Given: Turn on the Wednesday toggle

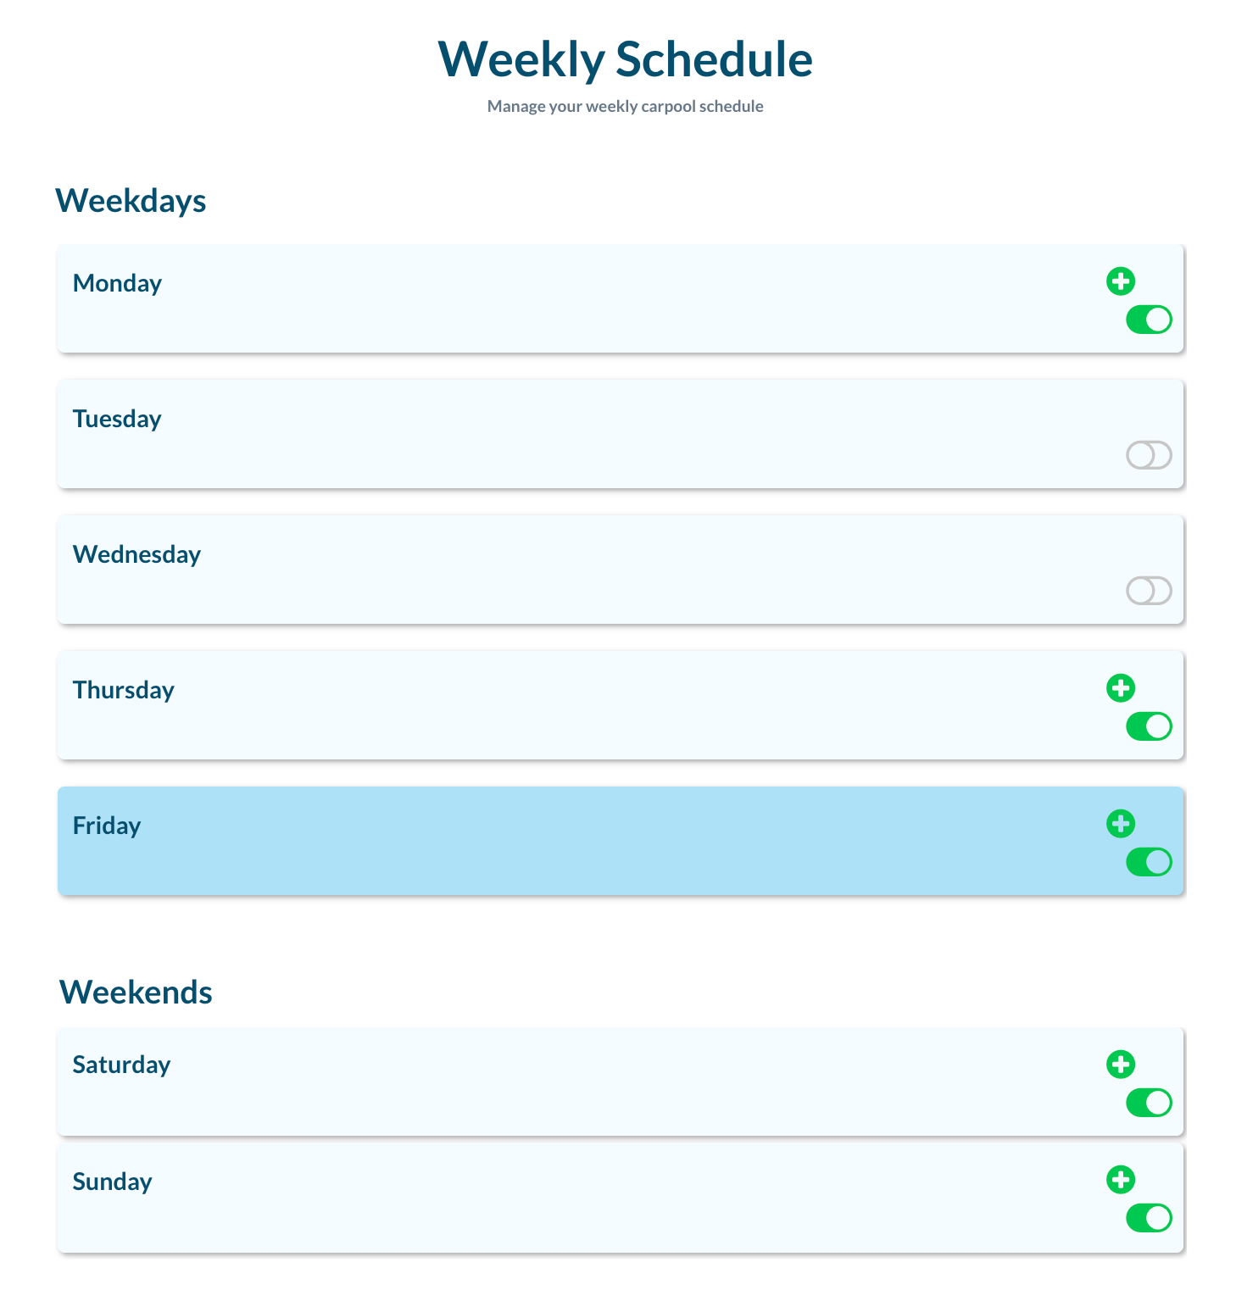Looking at the screenshot, I should tap(1149, 591).
